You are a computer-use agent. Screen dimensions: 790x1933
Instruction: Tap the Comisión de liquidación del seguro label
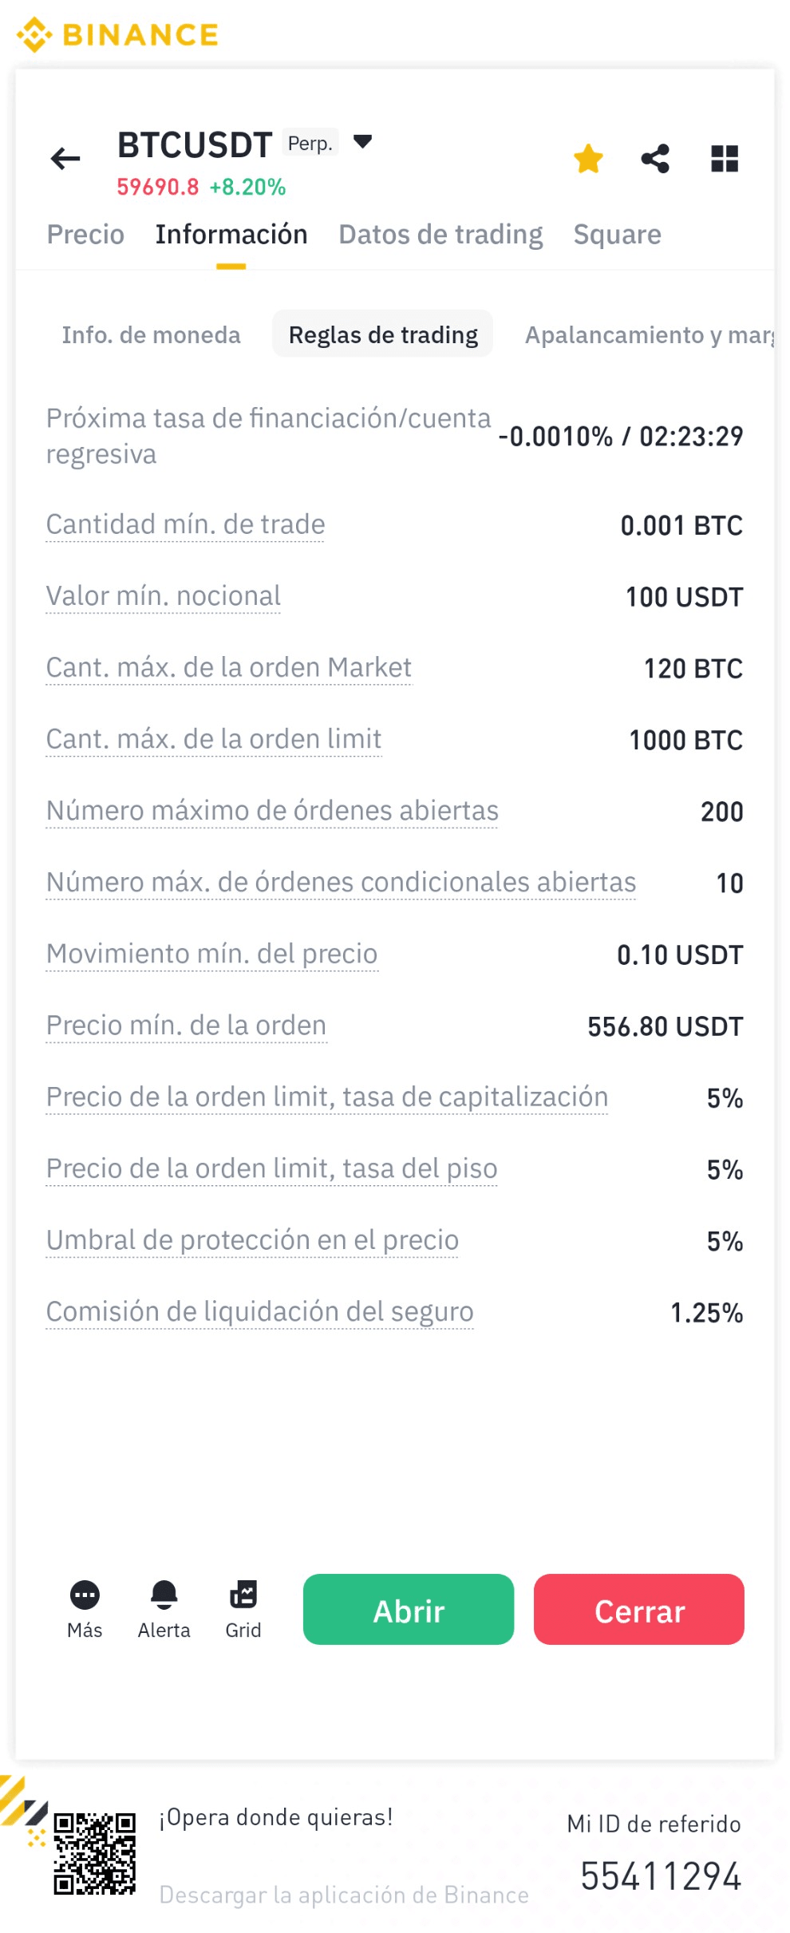(x=259, y=1311)
